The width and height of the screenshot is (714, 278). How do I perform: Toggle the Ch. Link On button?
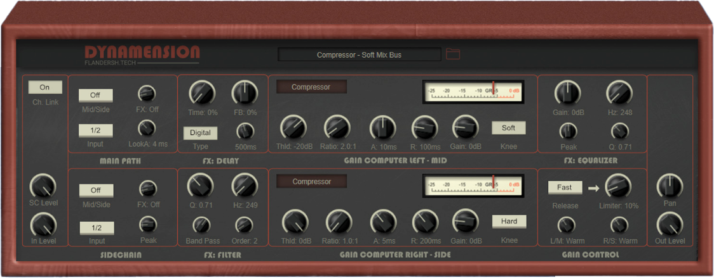coord(45,87)
